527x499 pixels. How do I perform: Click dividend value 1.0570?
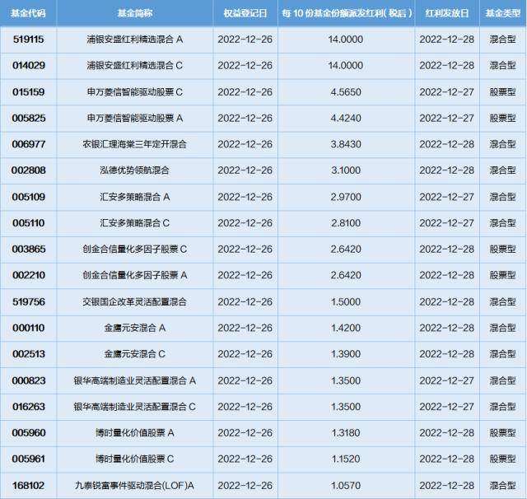pos(346,485)
